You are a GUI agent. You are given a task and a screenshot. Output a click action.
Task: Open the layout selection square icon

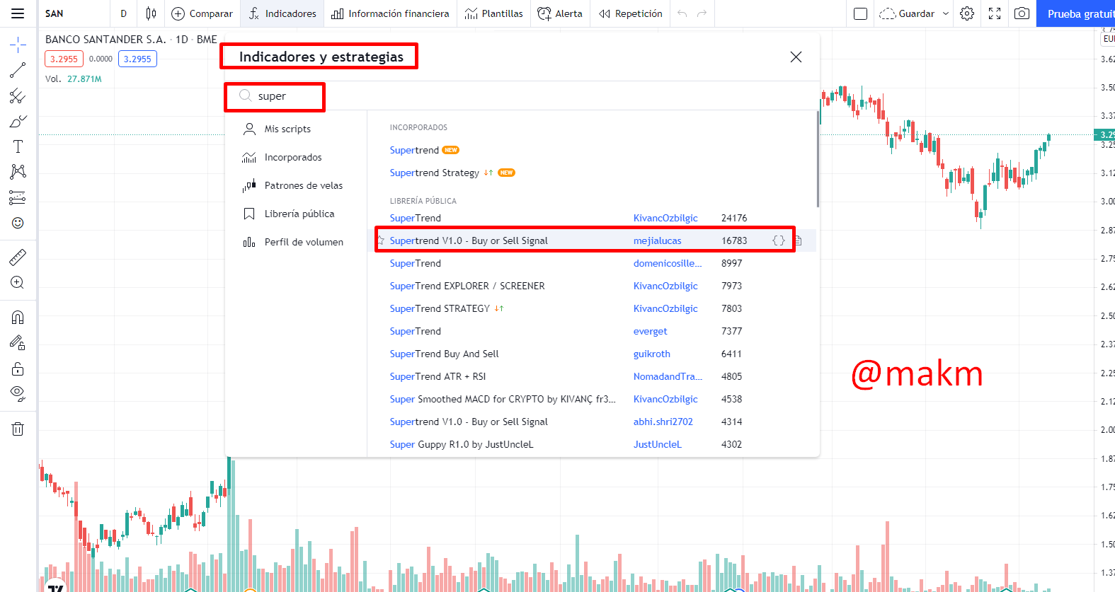[860, 13]
